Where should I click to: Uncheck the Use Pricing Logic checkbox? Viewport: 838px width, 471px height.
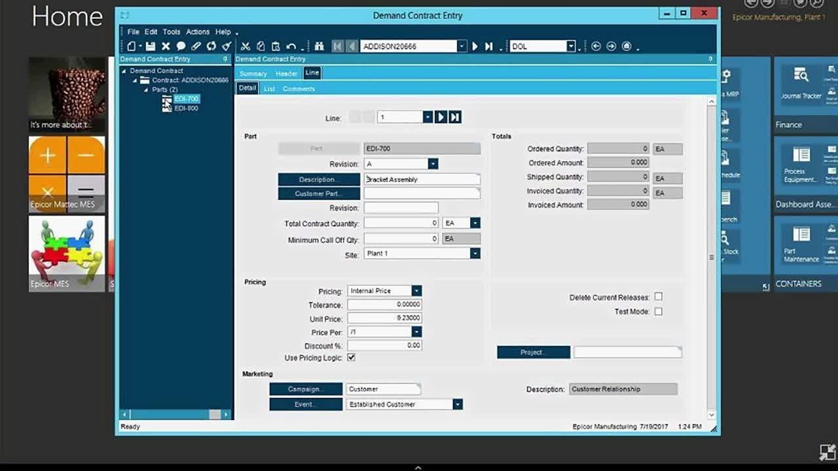click(x=352, y=358)
